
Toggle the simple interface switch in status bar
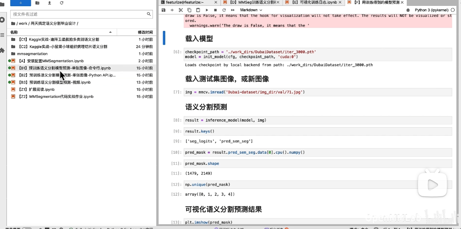click(26, 228)
